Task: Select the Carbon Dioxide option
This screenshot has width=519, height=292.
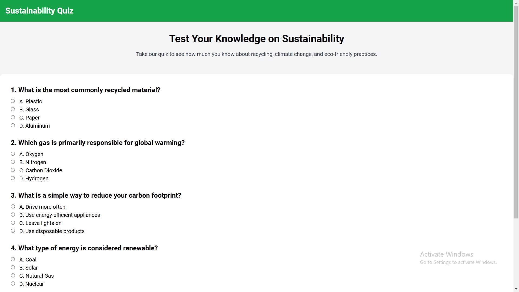Action: pyautogui.click(x=13, y=170)
